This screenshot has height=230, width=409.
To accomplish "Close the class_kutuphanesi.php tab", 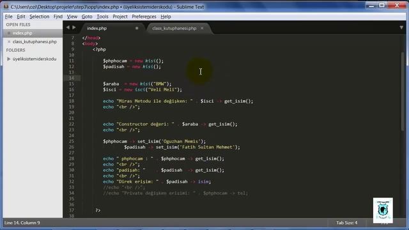I will click(x=202, y=28).
